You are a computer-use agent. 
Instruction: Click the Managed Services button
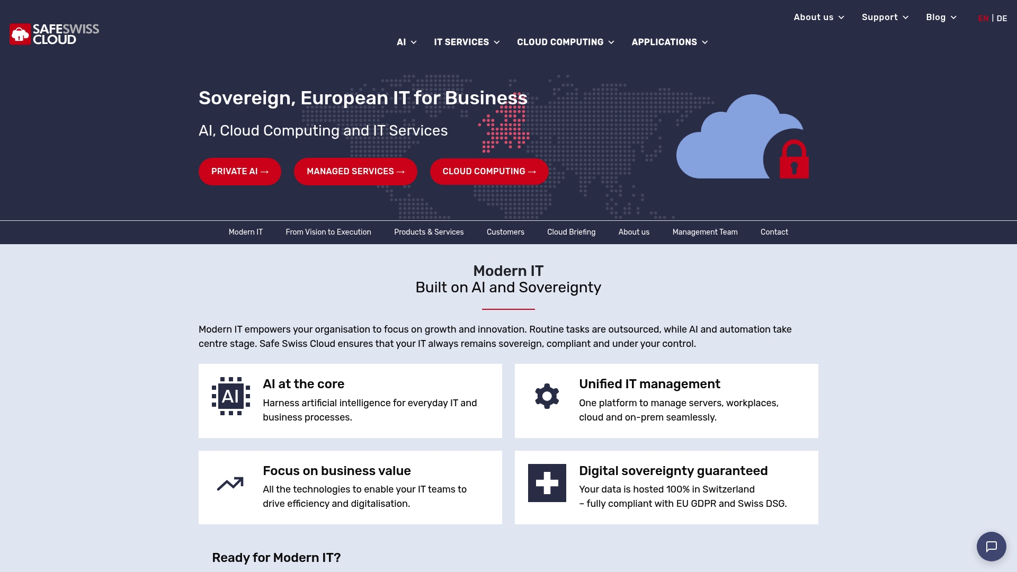355,172
